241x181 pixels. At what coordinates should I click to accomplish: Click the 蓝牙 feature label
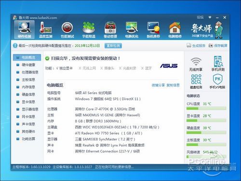[x=148, y=68]
